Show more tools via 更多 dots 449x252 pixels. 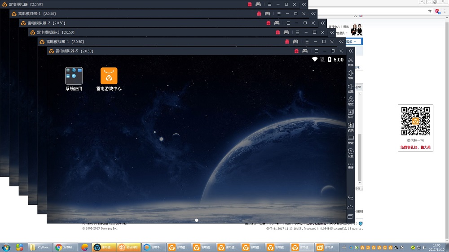[x=351, y=165]
